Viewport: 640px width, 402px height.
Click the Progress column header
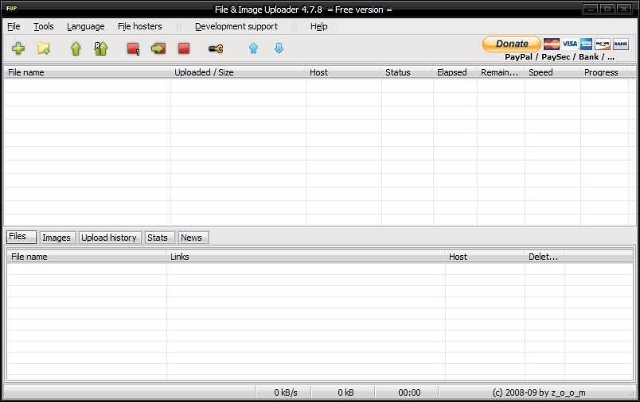[604, 72]
